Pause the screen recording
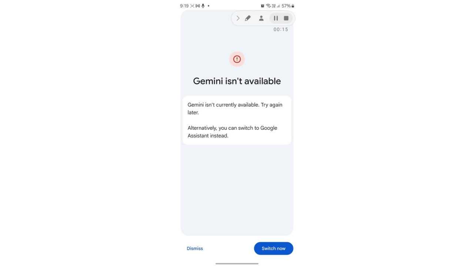The height and width of the screenshot is (266, 474). (x=276, y=18)
